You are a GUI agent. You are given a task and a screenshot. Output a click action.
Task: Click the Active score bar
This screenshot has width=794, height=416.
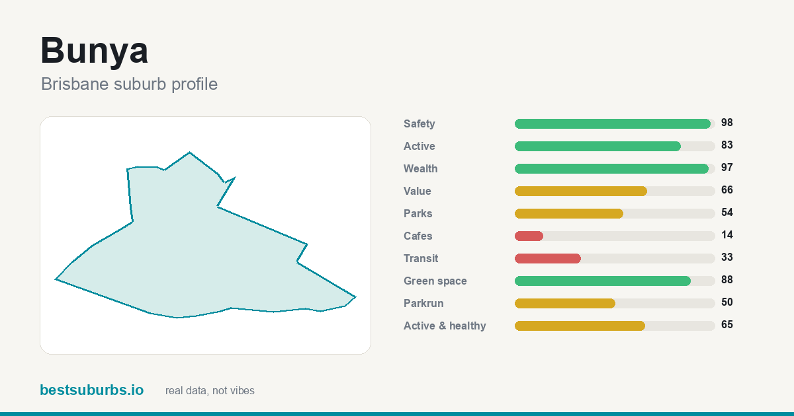pyautogui.click(x=615, y=146)
